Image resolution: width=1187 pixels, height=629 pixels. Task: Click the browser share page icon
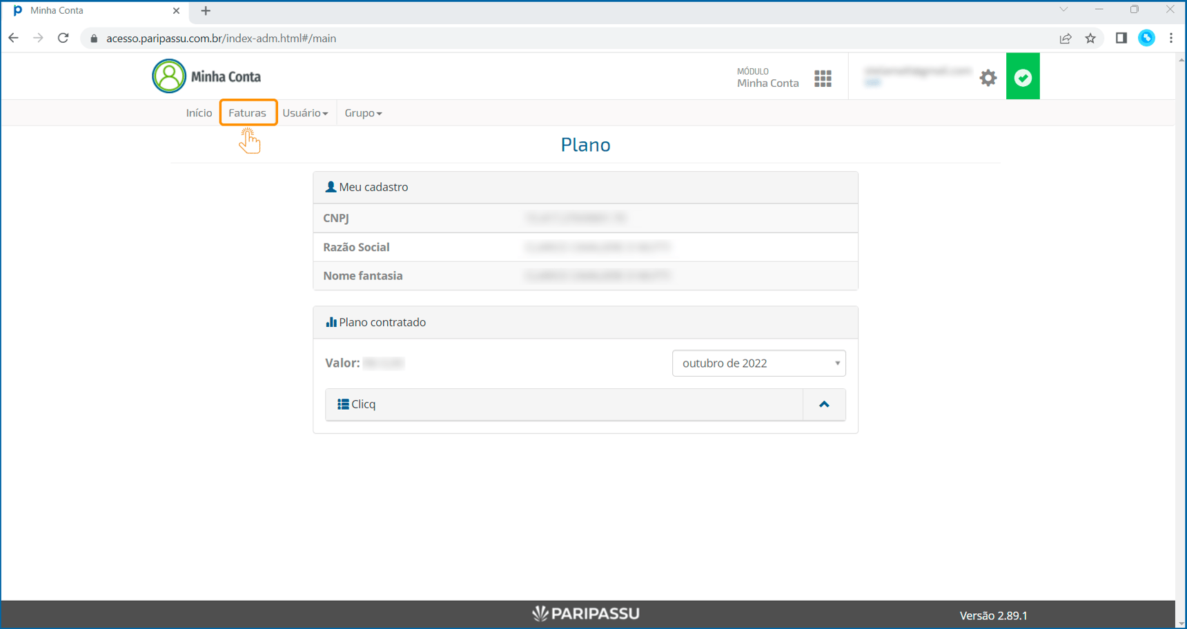1066,39
